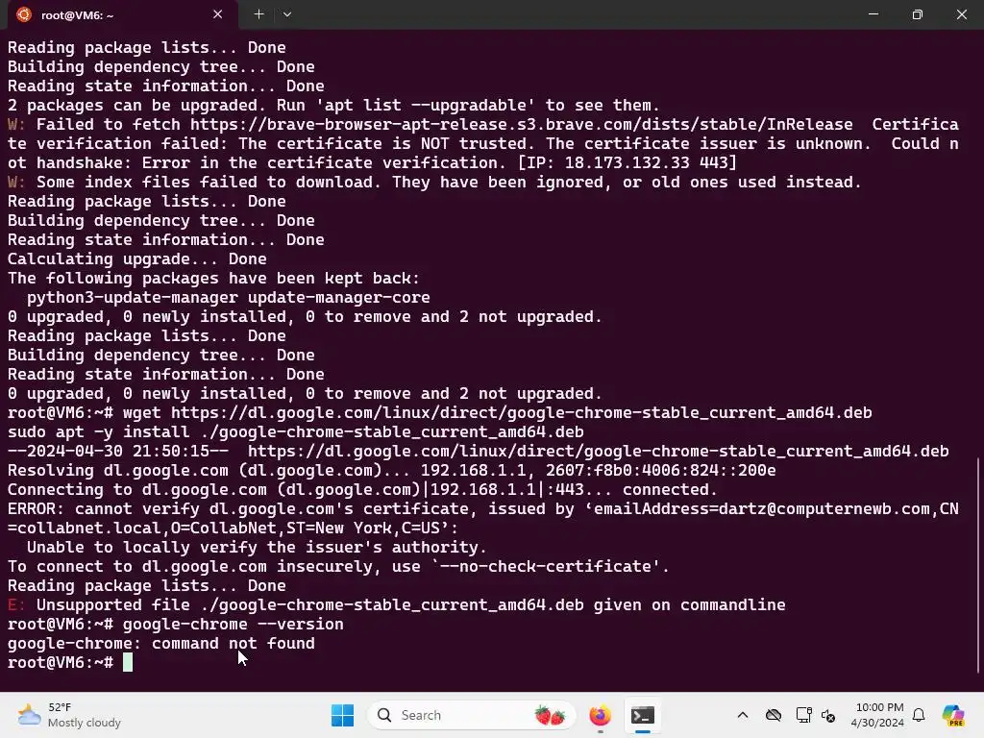The height and width of the screenshot is (738, 984).
Task: Click the 'Unsupported file' error line
Action: click(x=397, y=604)
